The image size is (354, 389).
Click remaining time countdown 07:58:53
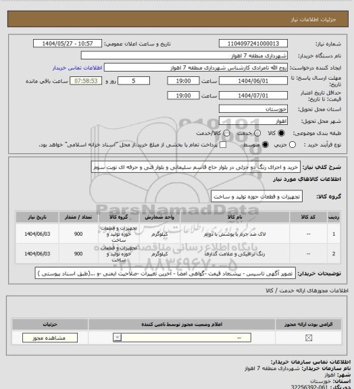pyautogui.click(x=86, y=81)
